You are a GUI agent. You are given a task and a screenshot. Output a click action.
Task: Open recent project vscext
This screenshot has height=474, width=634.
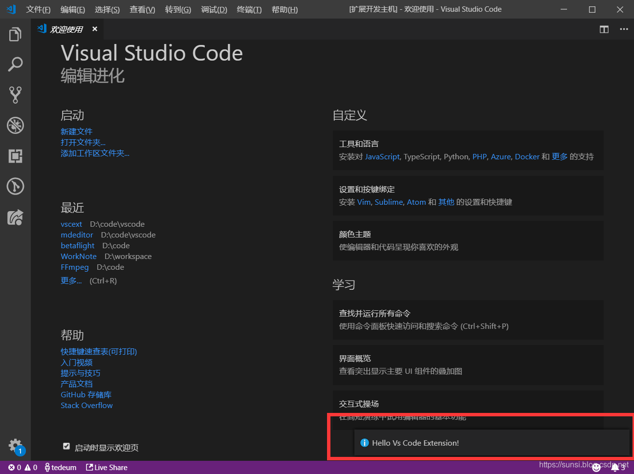point(71,224)
